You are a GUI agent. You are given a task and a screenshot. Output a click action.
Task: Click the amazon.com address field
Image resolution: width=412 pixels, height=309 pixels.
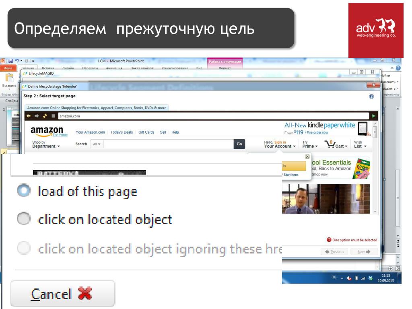(x=213, y=116)
